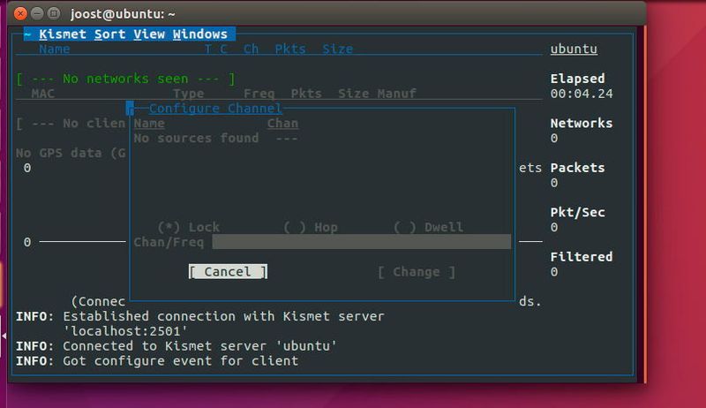Maximize the terminal window

(x=54, y=13)
